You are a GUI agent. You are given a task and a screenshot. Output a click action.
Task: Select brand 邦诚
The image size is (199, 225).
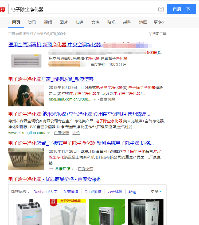click(132, 192)
